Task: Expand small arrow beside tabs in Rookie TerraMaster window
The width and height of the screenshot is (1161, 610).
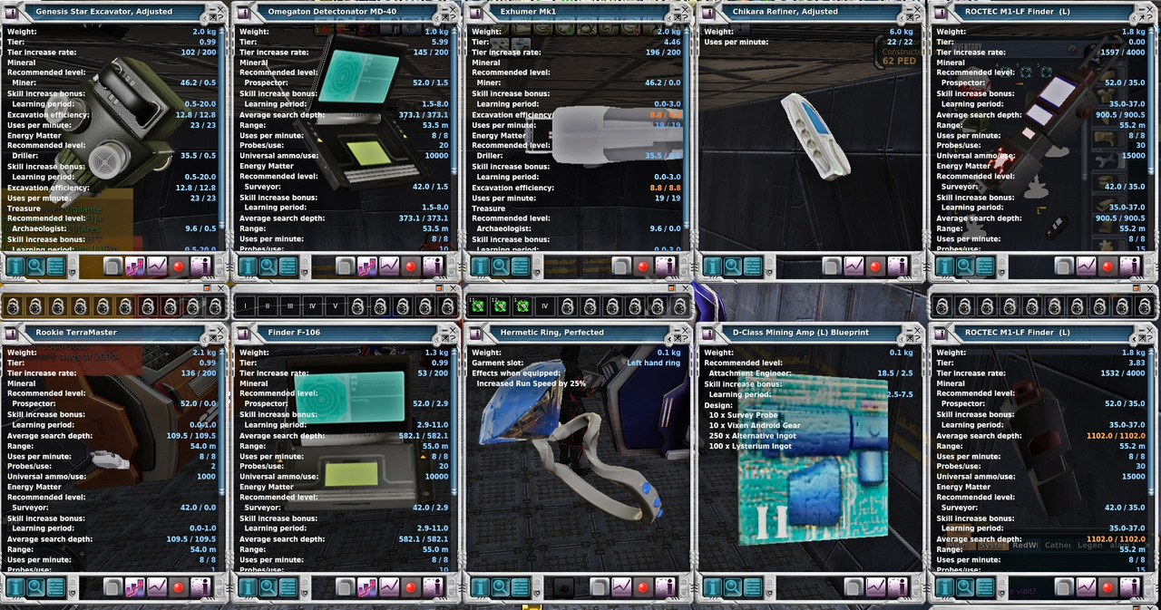Action: click(x=73, y=593)
